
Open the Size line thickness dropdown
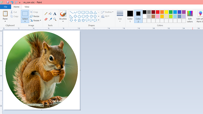120,16
